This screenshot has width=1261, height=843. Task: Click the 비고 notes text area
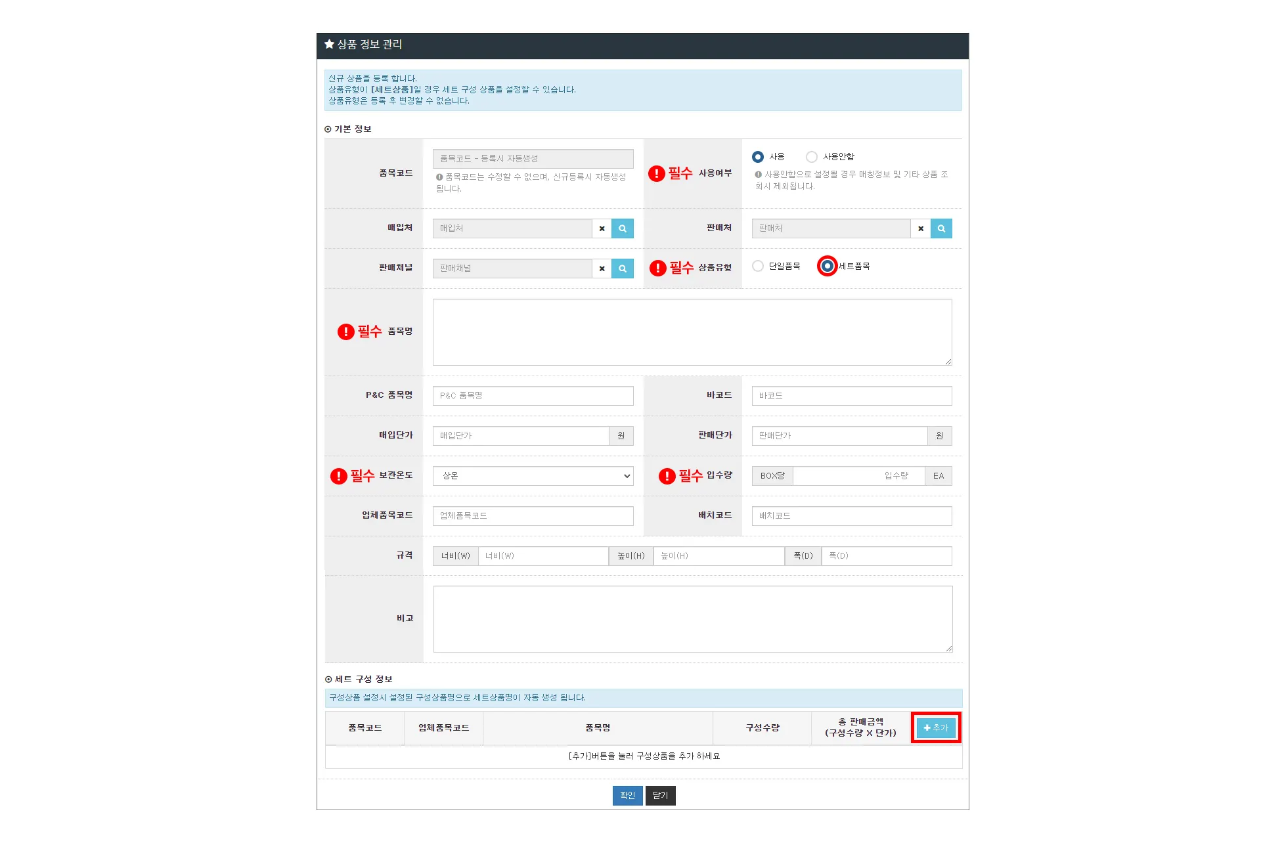tap(692, 618)
